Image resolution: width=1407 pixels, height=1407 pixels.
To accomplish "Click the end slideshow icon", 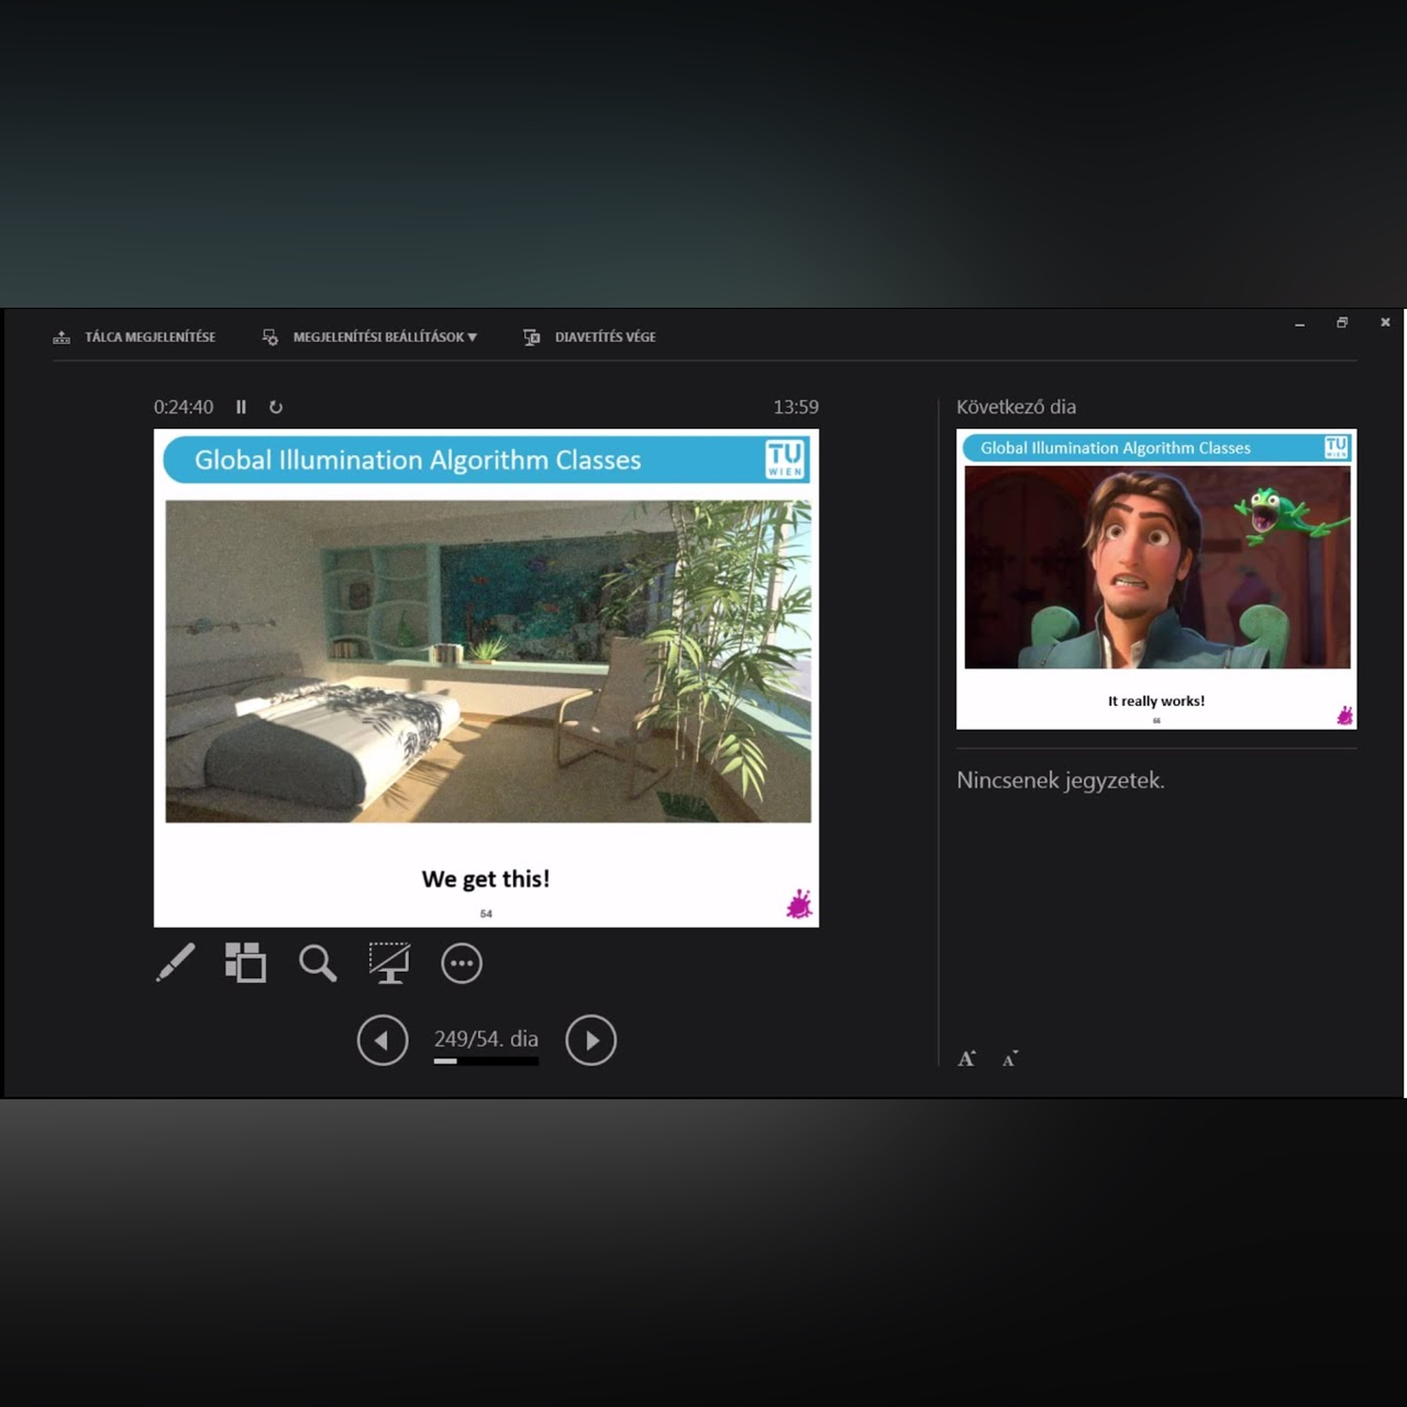I will pyautogui.click(x=532, y=337).
